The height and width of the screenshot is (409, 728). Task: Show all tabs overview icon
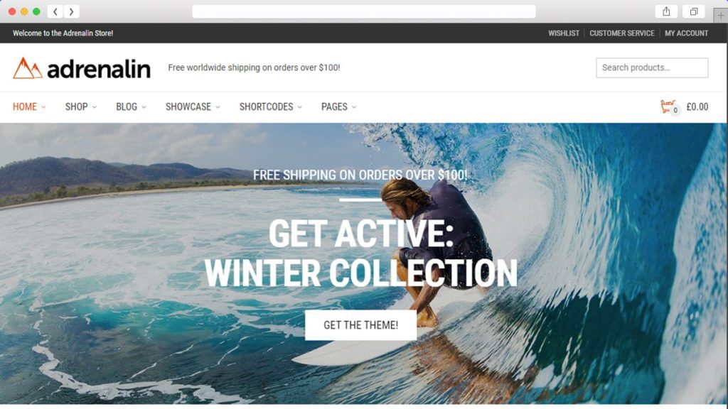tap(694, 11)
